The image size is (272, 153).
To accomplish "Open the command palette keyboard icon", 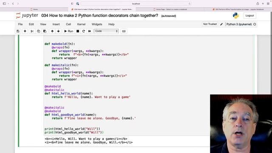I will (124, 31).
